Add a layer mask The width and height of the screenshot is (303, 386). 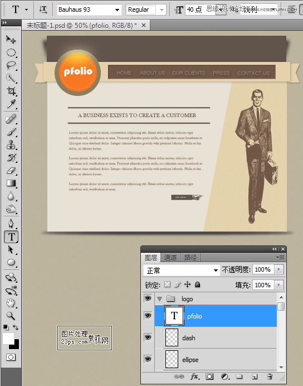209,377
